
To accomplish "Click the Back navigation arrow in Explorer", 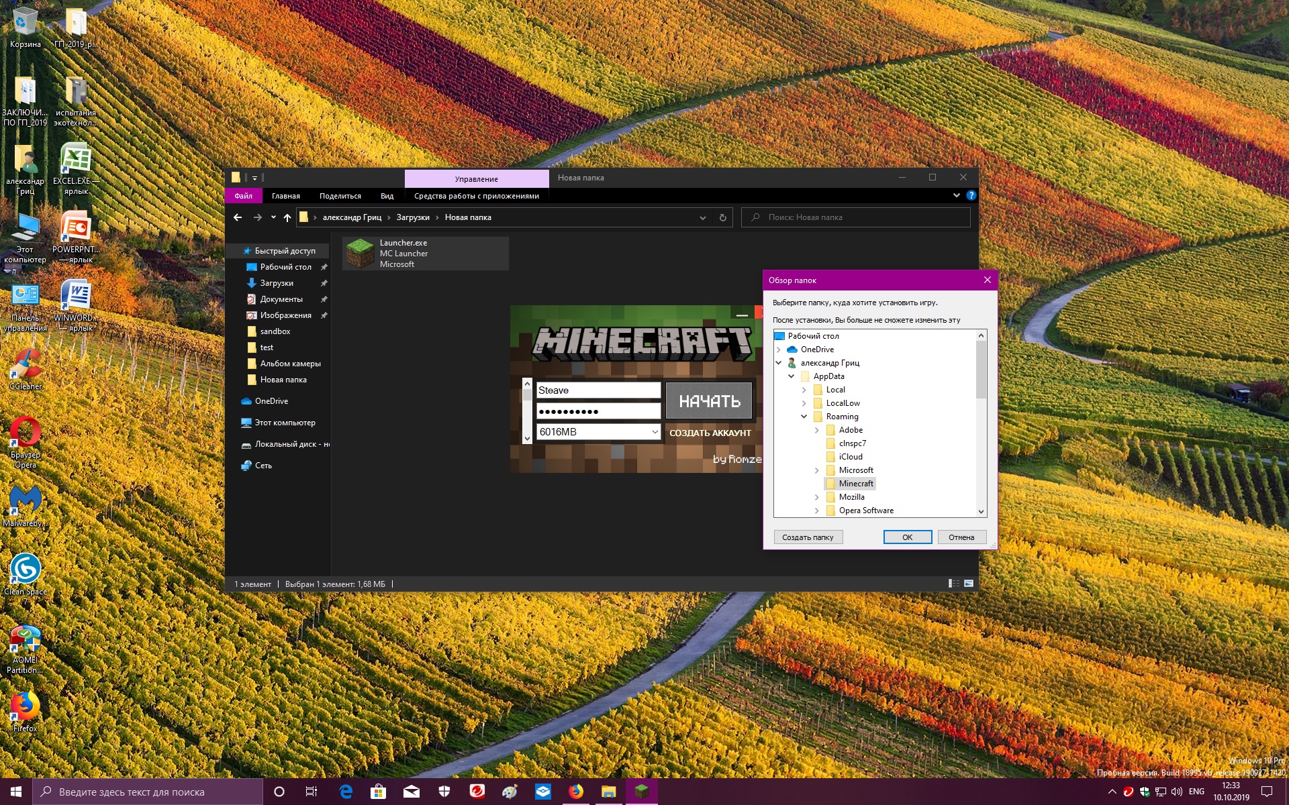I will [238, 217].
